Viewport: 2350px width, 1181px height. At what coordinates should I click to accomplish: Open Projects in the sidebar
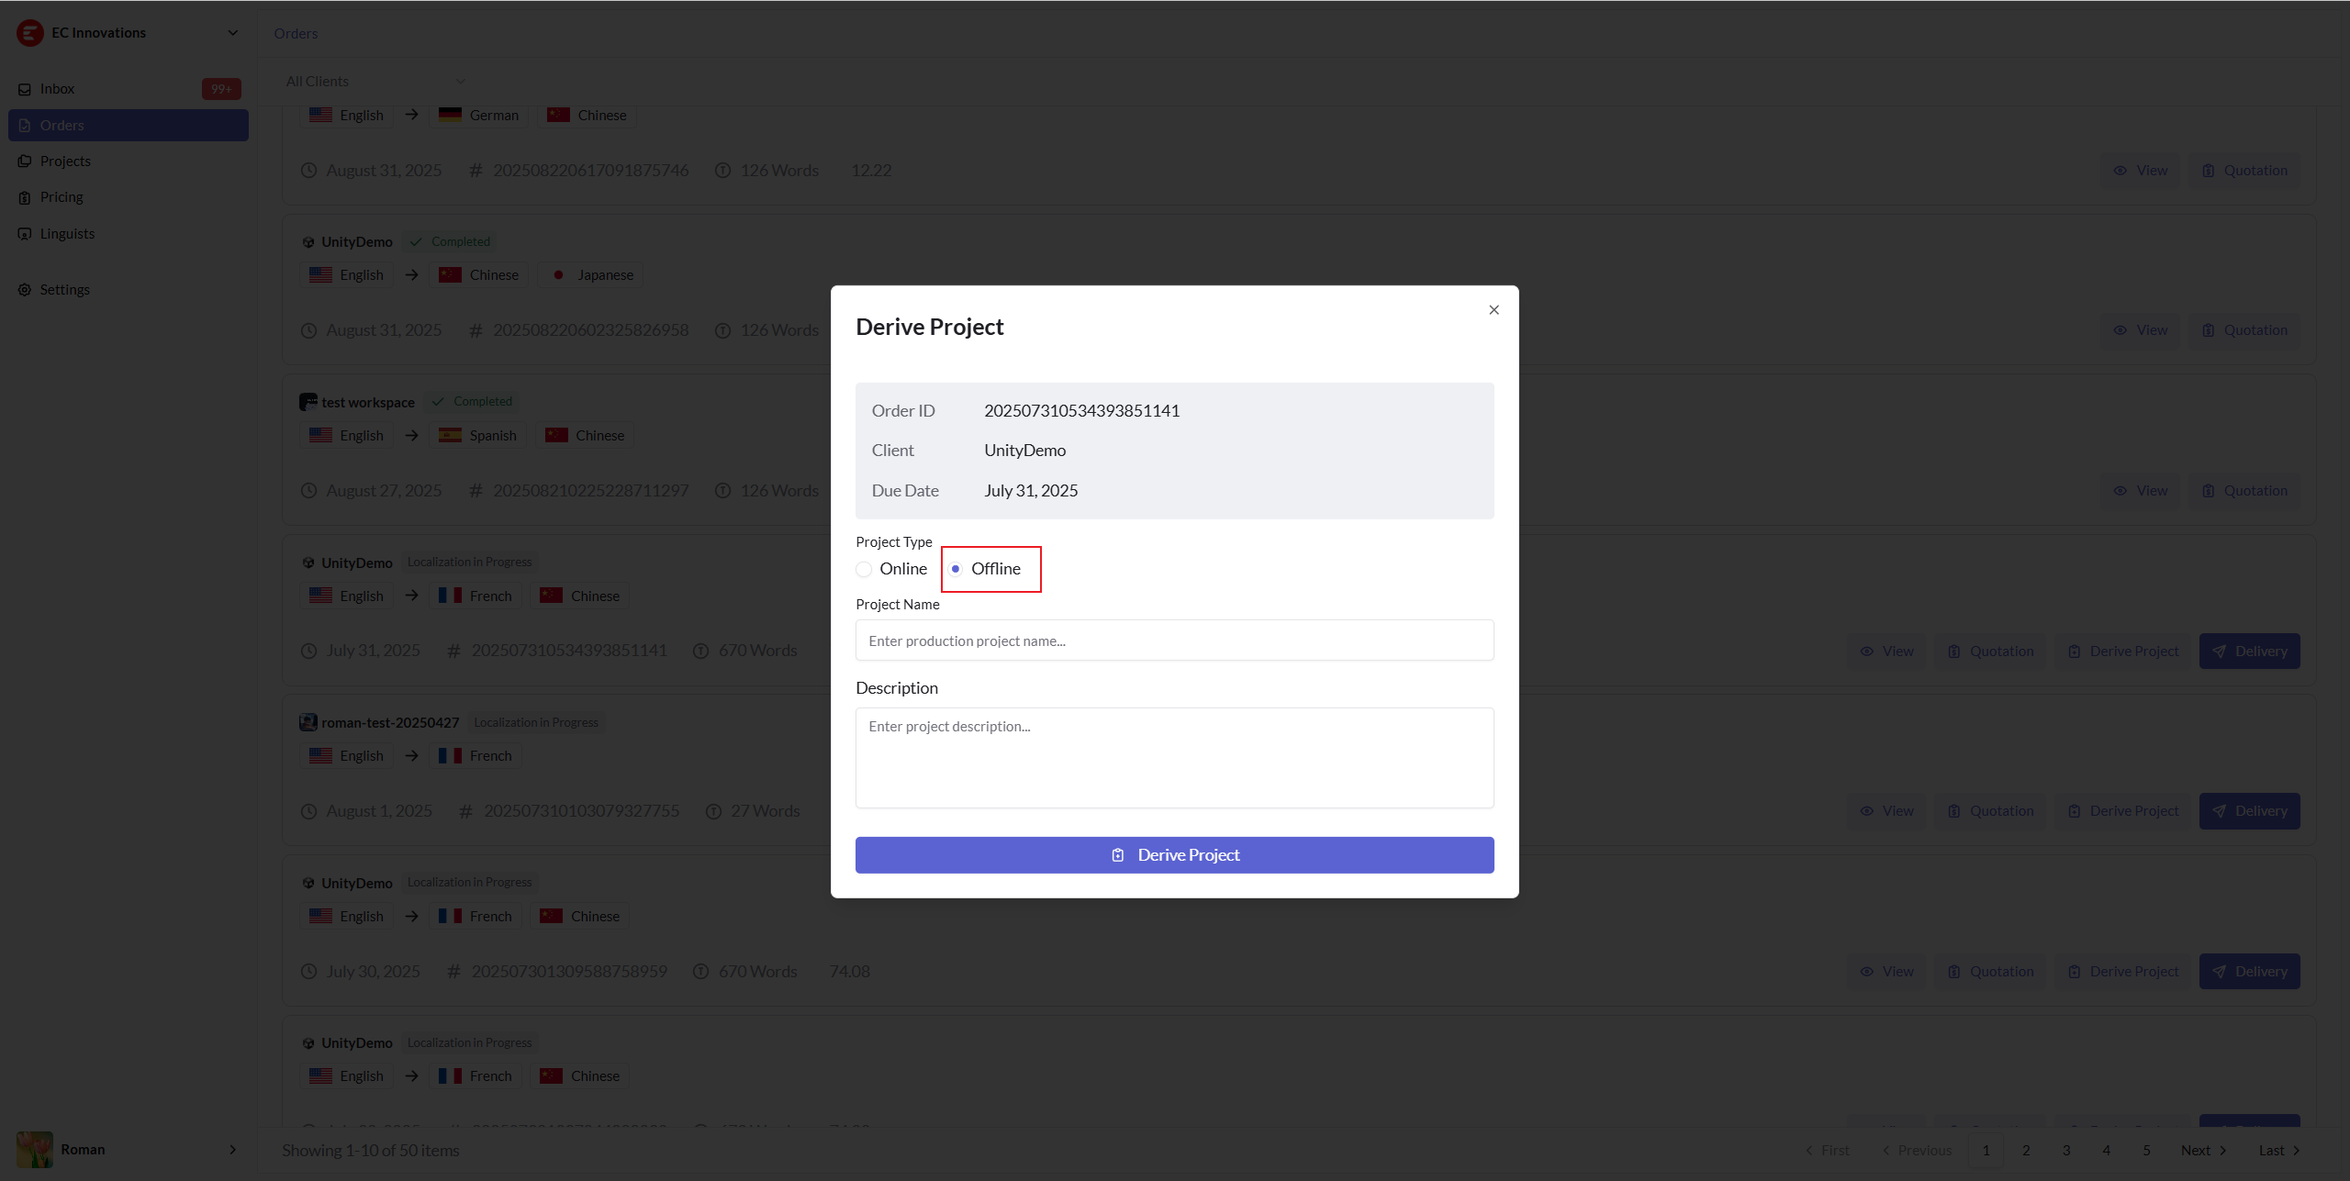65,162
